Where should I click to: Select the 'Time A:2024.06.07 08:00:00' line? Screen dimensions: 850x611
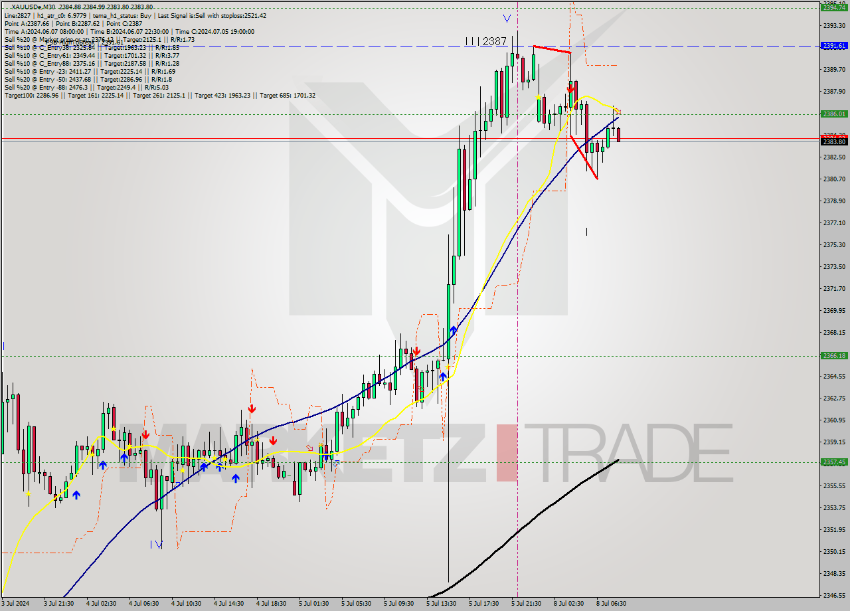pos(131,31)
